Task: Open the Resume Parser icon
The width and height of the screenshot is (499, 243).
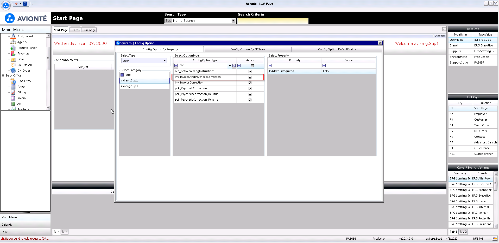Action: 13,48
